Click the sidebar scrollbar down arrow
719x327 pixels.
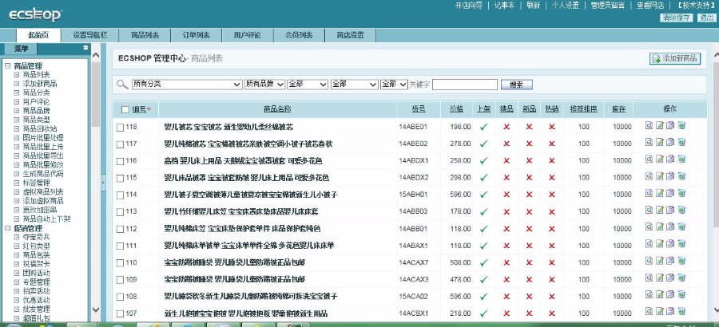pos(96,309)
